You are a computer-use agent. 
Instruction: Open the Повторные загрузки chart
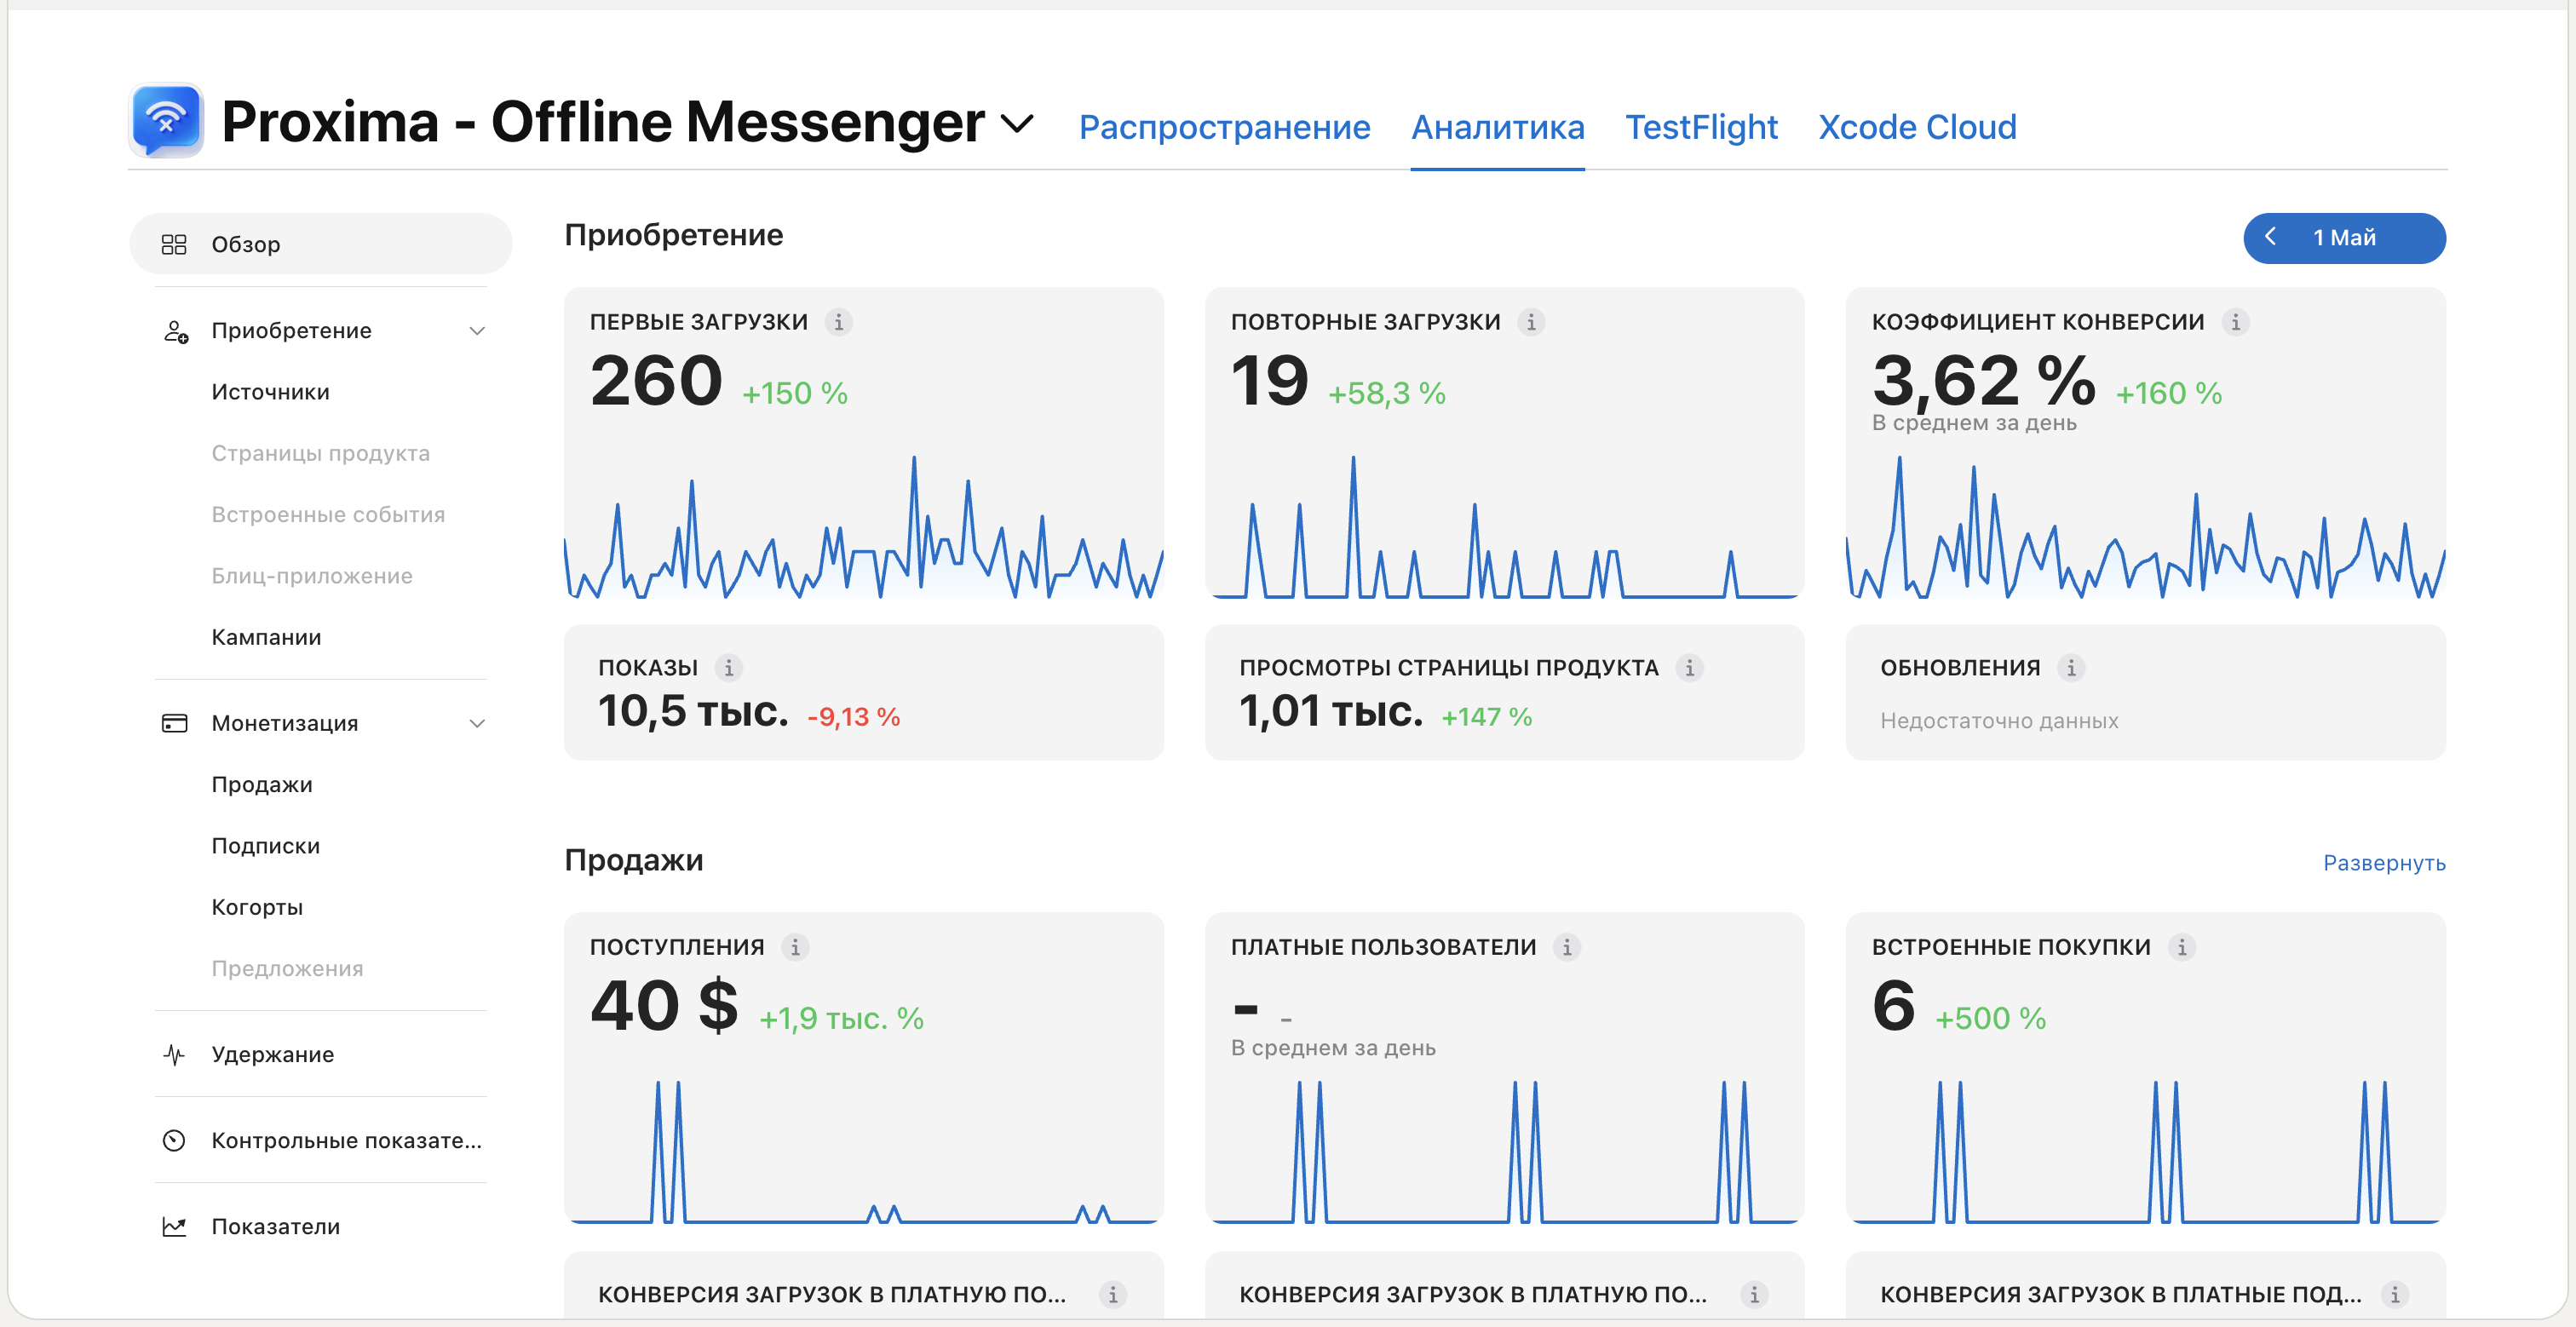[x=1504, y=528]
